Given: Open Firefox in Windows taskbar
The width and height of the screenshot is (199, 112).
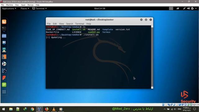Looking at the screenshot, I should 47,109.
